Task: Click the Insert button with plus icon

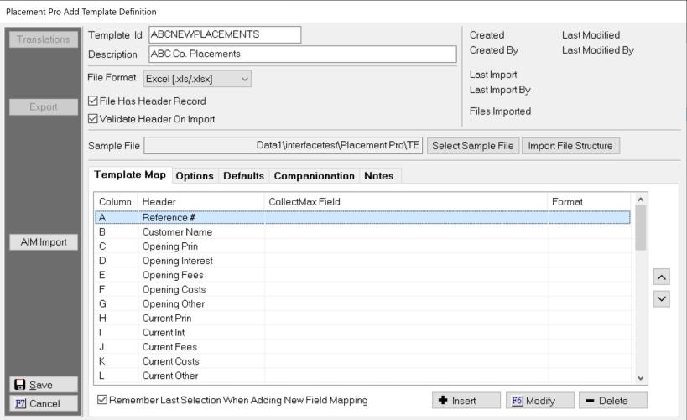Action: pos(466,401)
